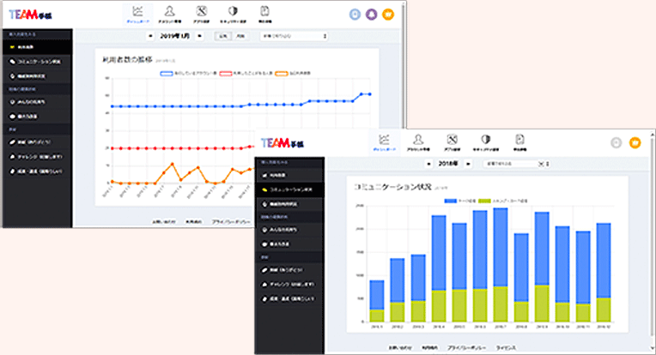Open チャレンジ item in back window sidebar
Viewport: 656px width, 355px height.
coord(38,157)
